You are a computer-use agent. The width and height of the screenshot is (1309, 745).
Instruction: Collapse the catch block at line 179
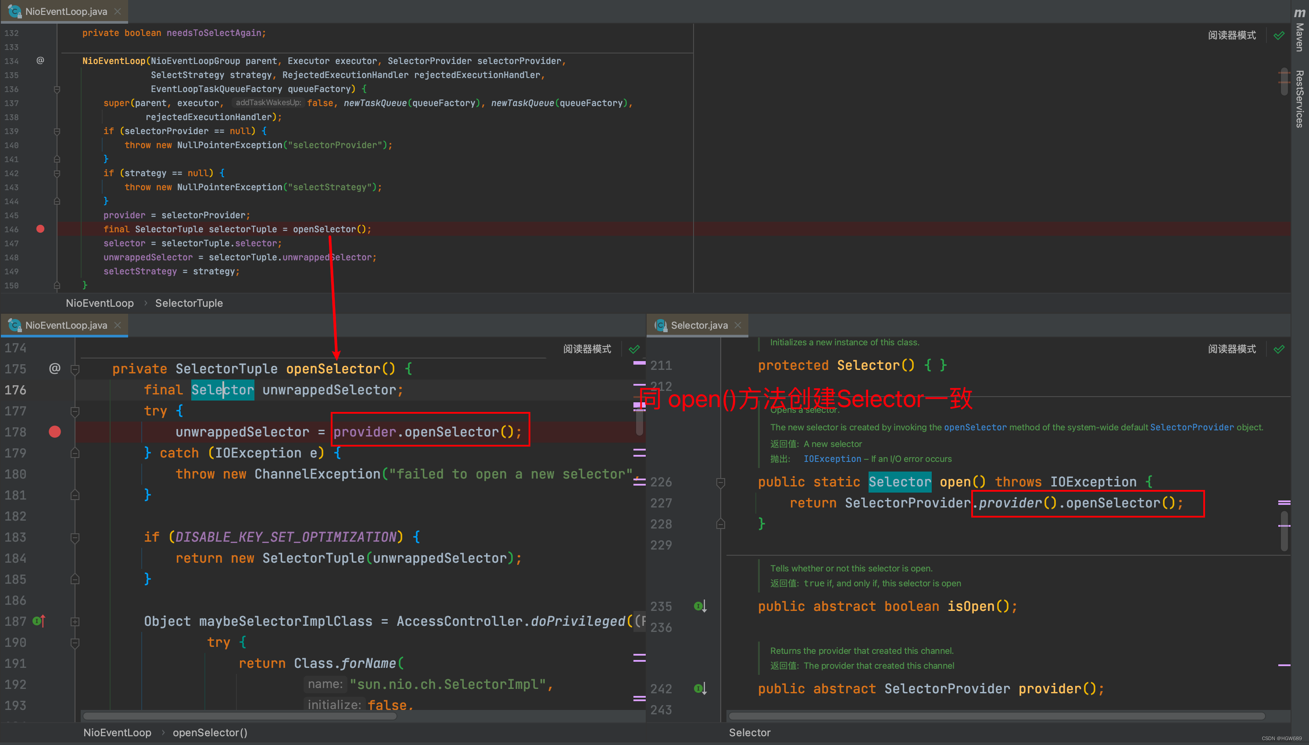75,453
